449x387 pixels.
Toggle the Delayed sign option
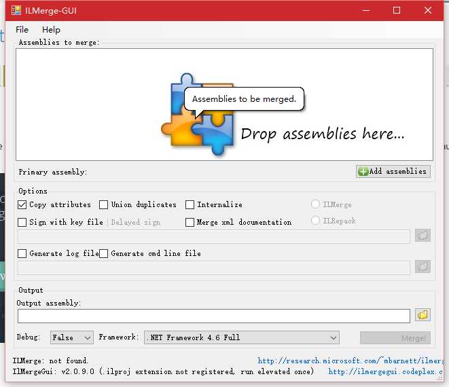click(135, 222)
